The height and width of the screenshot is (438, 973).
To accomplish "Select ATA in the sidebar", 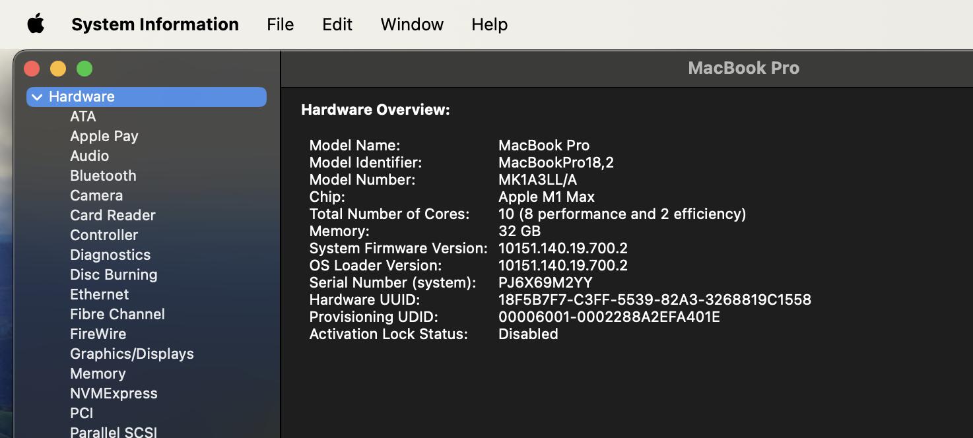I will pyautogui.click(x=83, y=116).
